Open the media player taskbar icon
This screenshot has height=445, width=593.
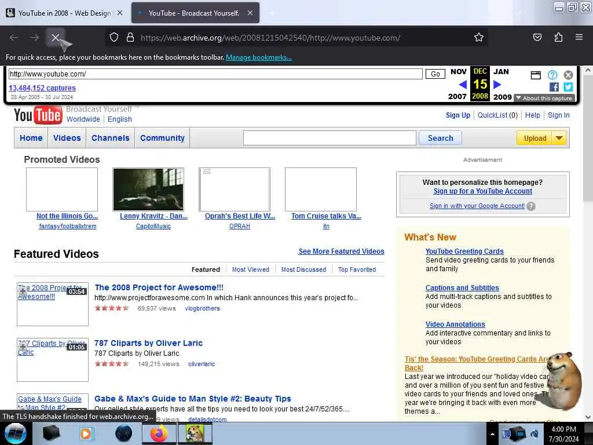(x=86, y=433)
